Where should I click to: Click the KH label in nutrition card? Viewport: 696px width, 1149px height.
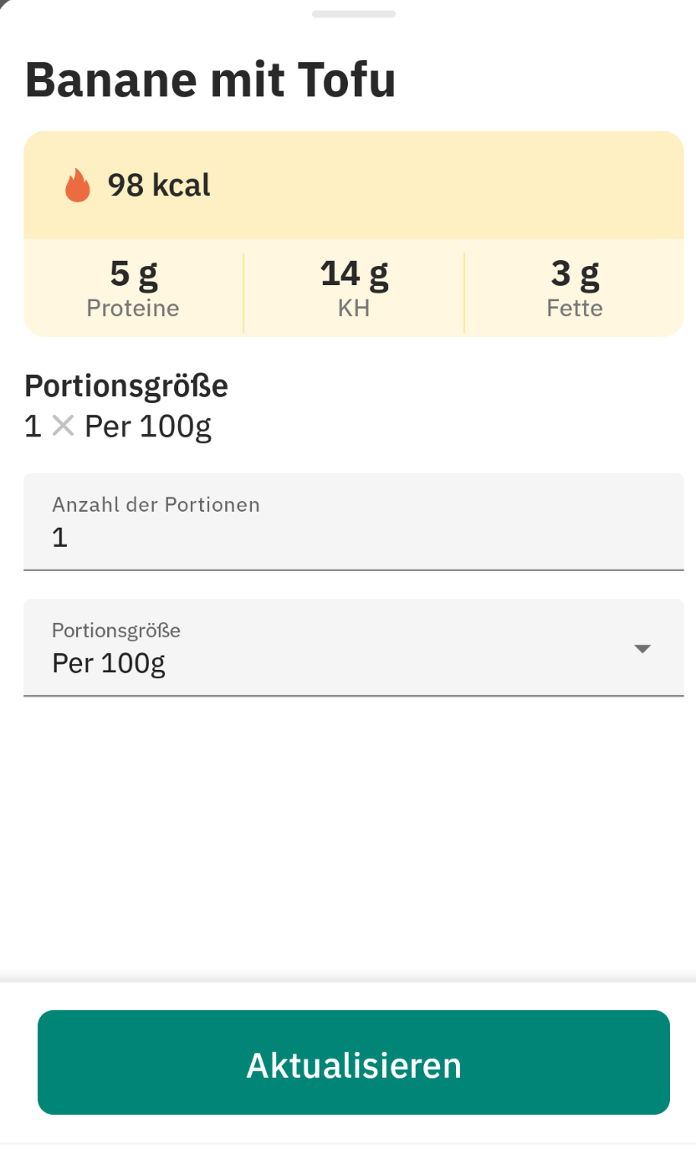tap(354, 308)
